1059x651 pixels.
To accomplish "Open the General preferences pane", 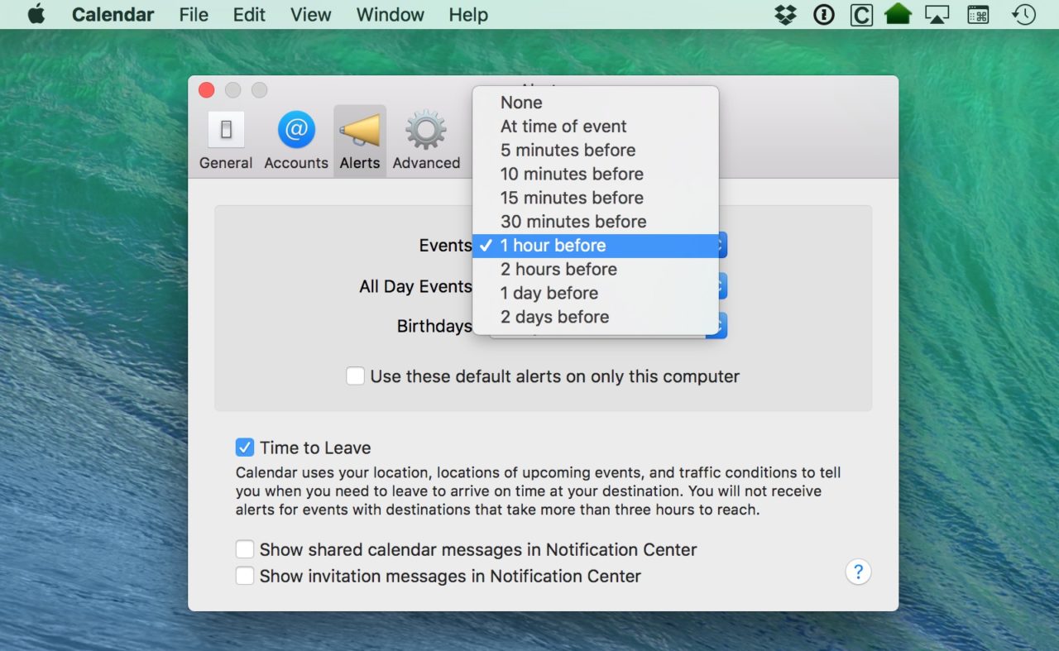I will tap(226, 141).
